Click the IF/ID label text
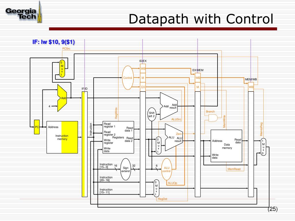The image size is (295, 221). pos(84,89)
